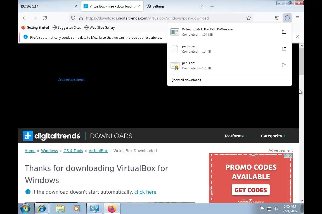Open the Action Center flag tray icon
322x214 pixels.
click(x=262, y=209)
